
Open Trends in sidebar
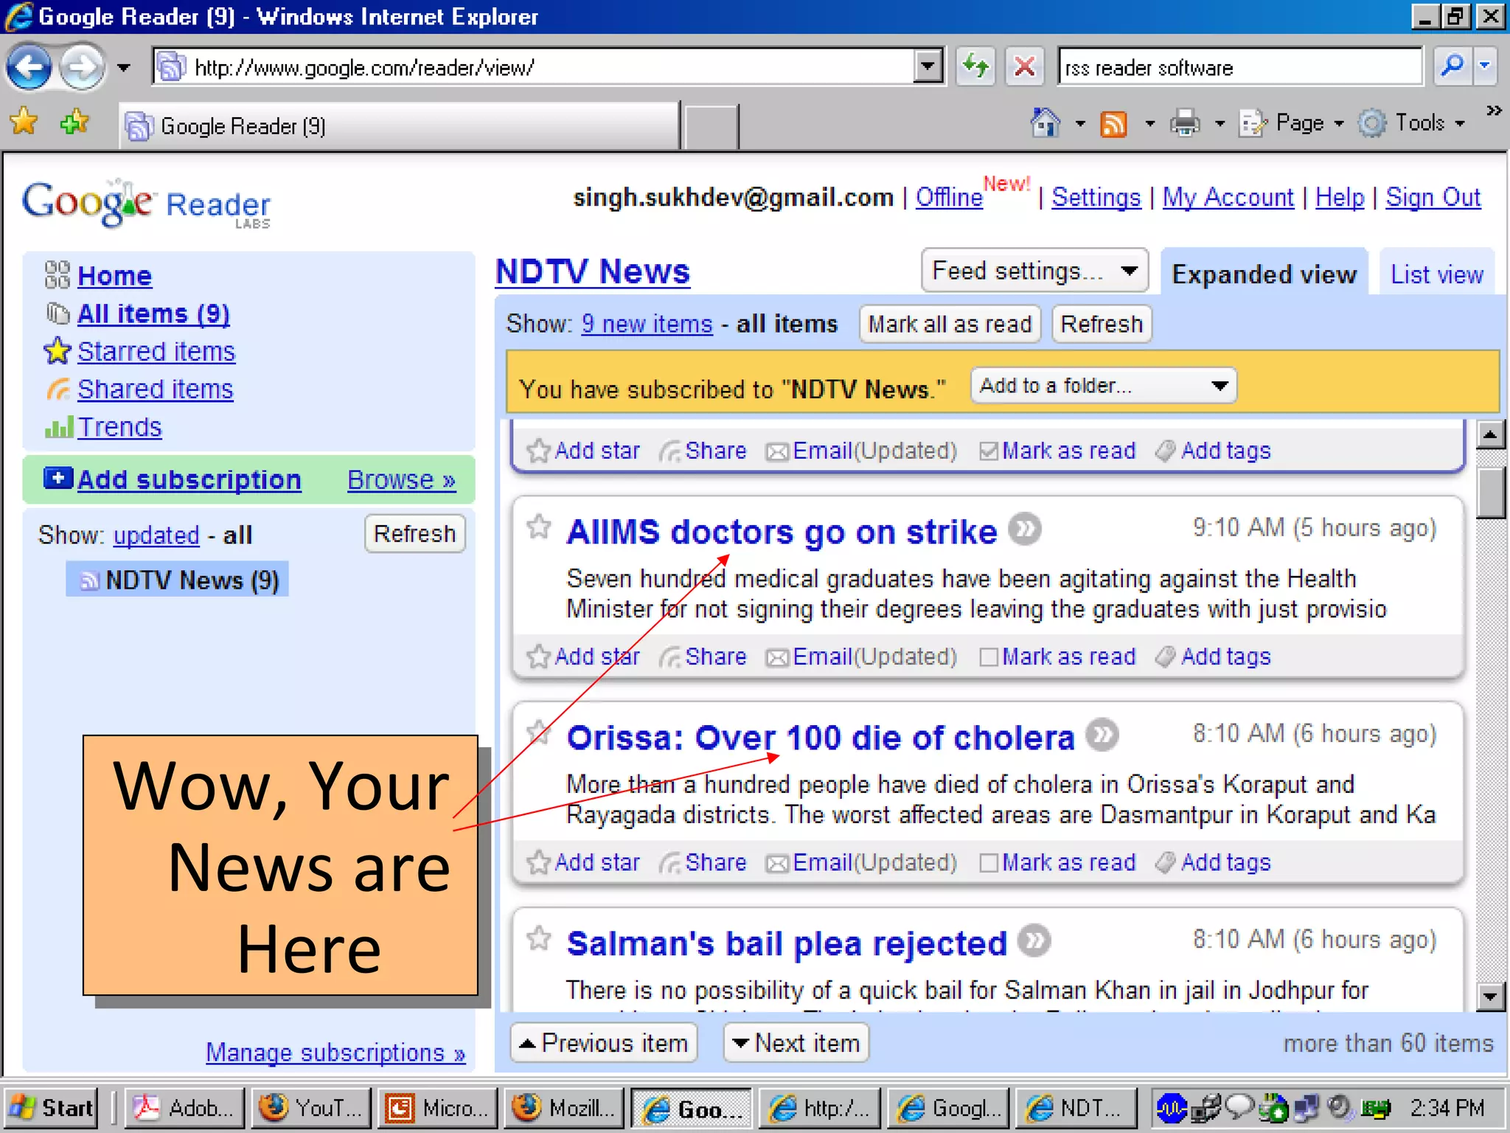click(119, 427)
